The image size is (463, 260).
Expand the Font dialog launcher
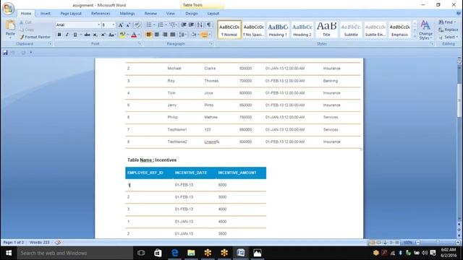tap(140, 43)
